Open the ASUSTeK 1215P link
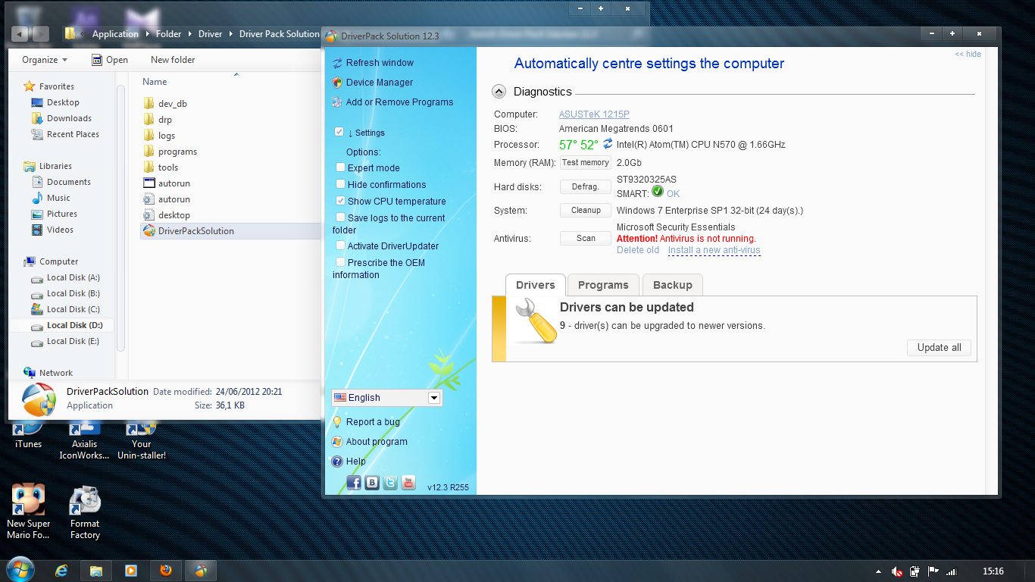Image resolution: width=1035 pixels, height=582 pixels. 594,114
